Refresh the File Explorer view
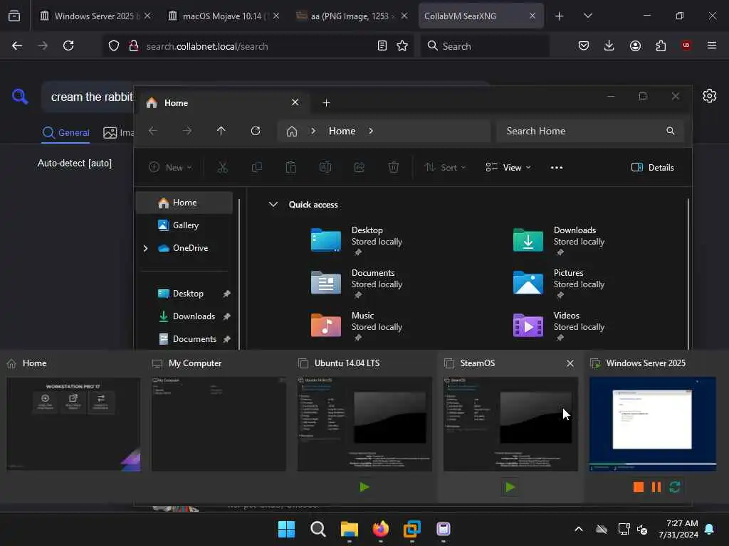The height and width of the screenshot is (546, 729). pos(256,131)
